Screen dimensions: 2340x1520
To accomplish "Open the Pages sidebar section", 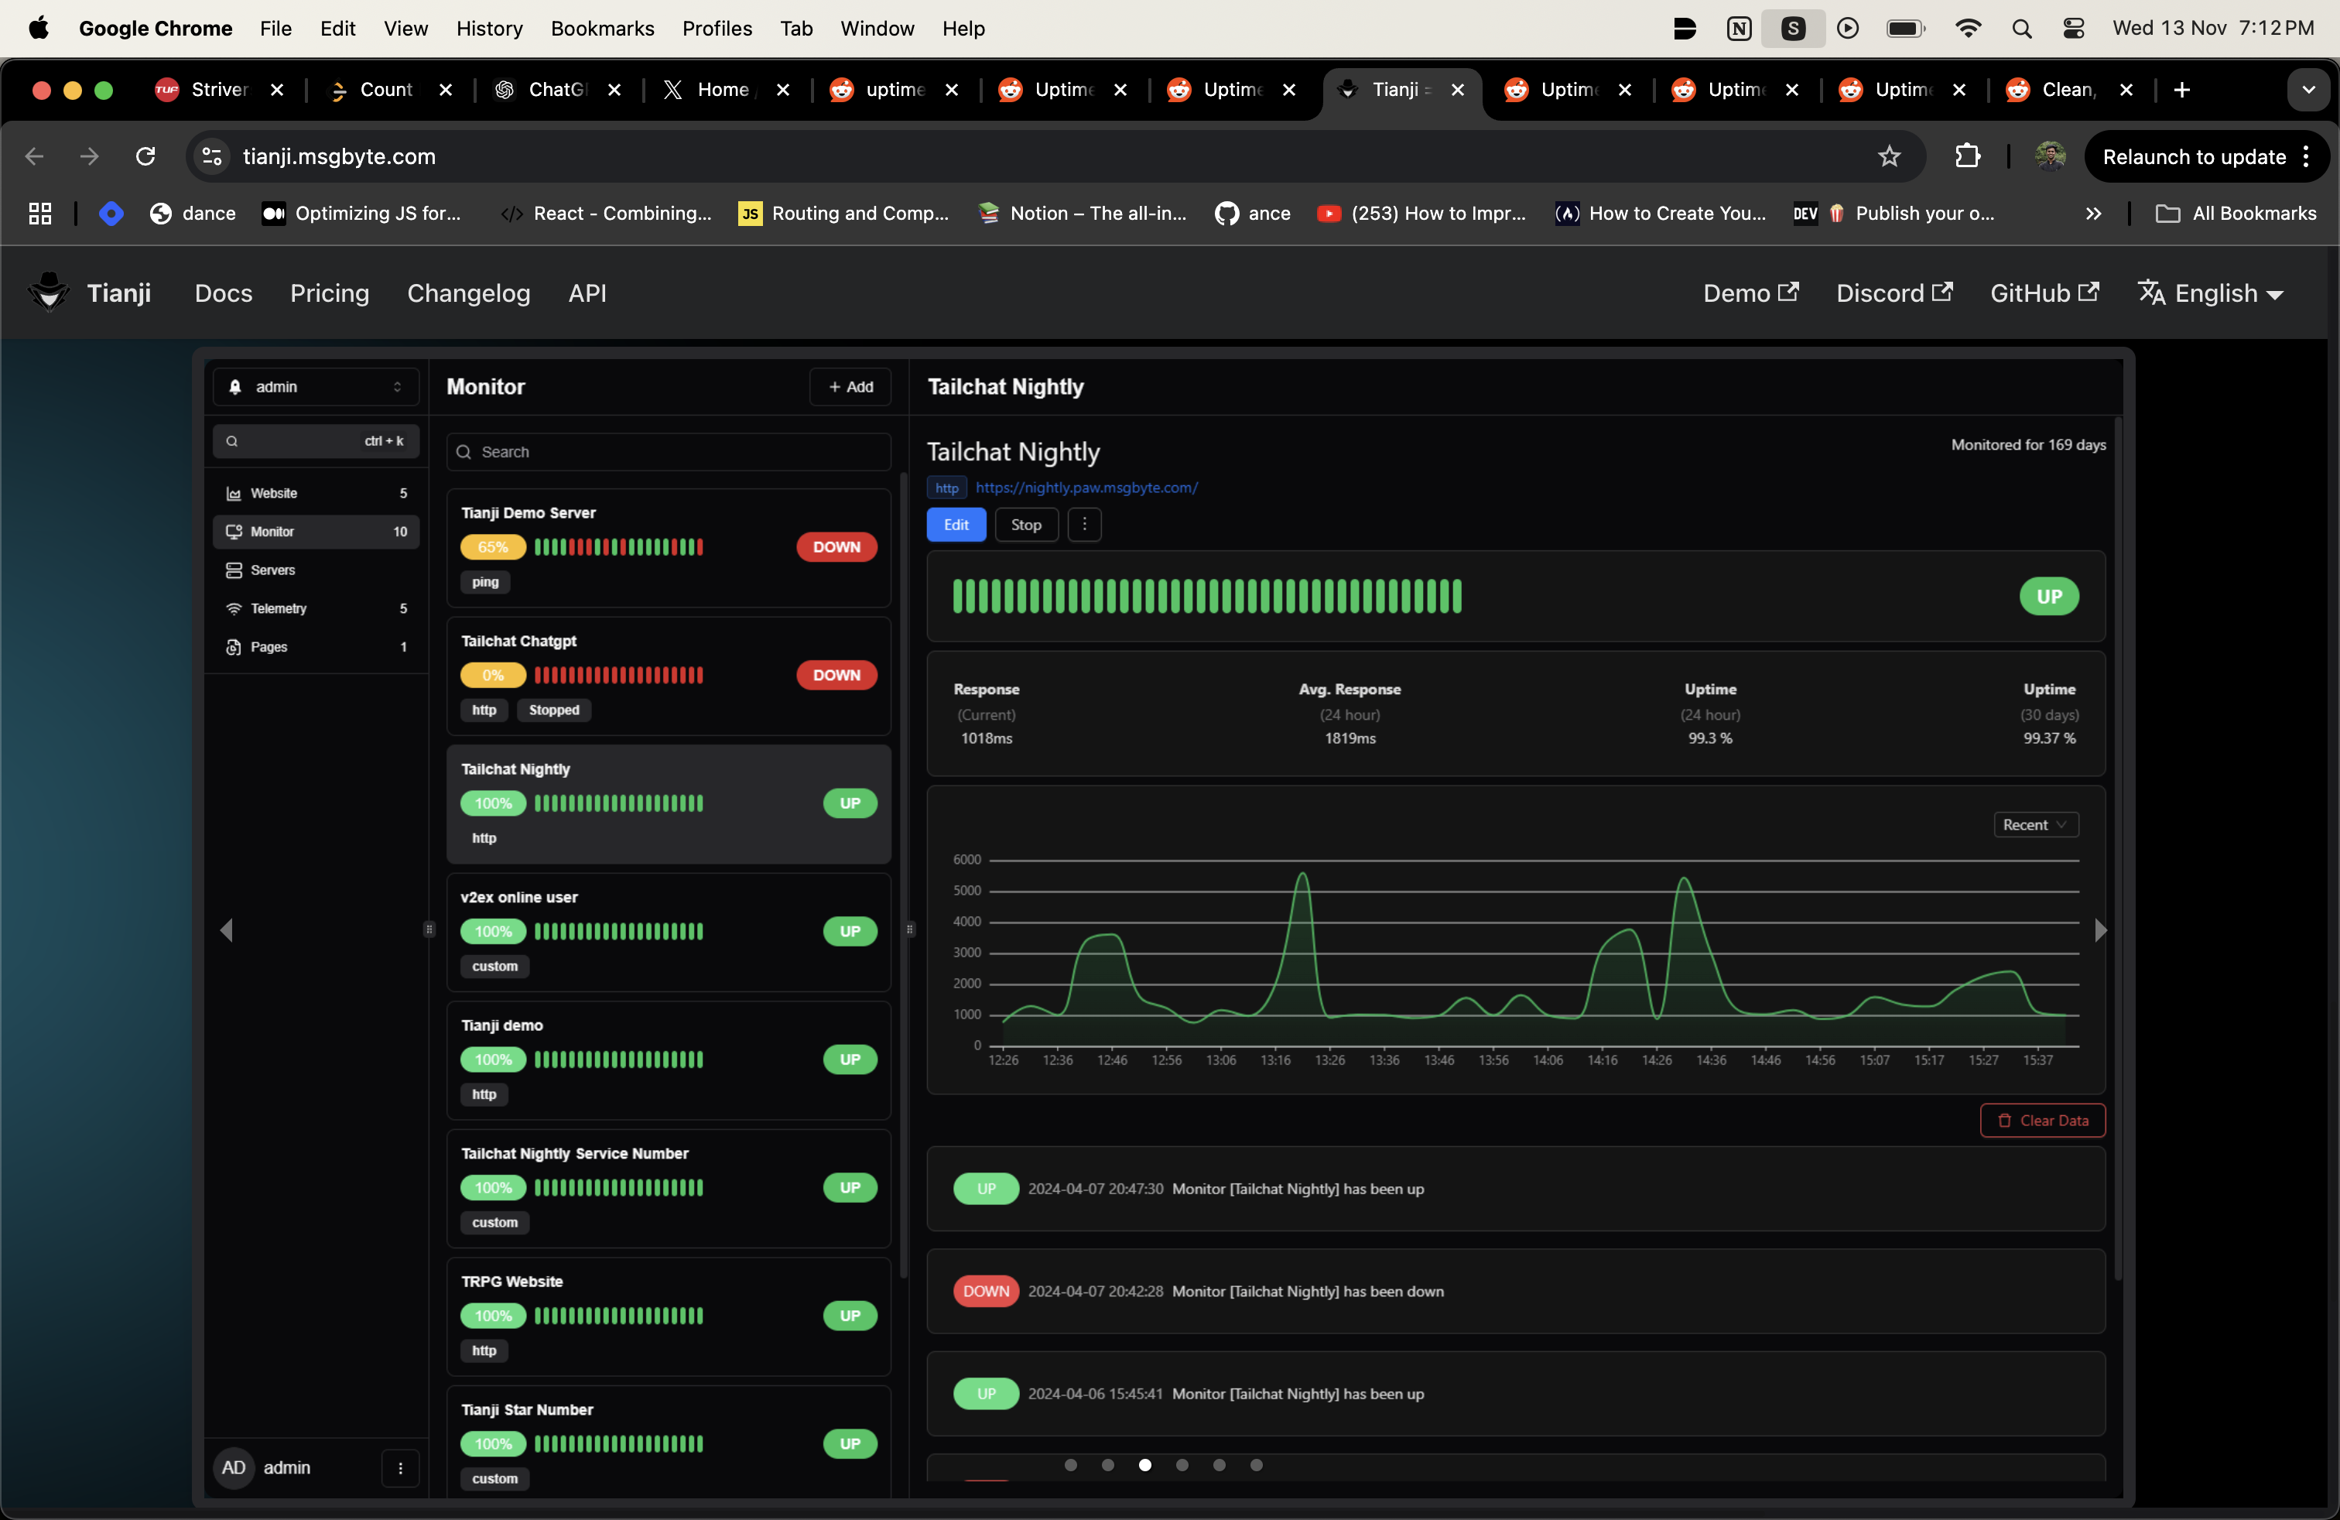I will (x=316, y=647).
